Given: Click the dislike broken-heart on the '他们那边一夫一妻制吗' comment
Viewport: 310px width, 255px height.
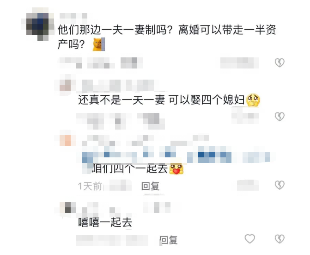Looking at the screenshot, I should point(280,63).
